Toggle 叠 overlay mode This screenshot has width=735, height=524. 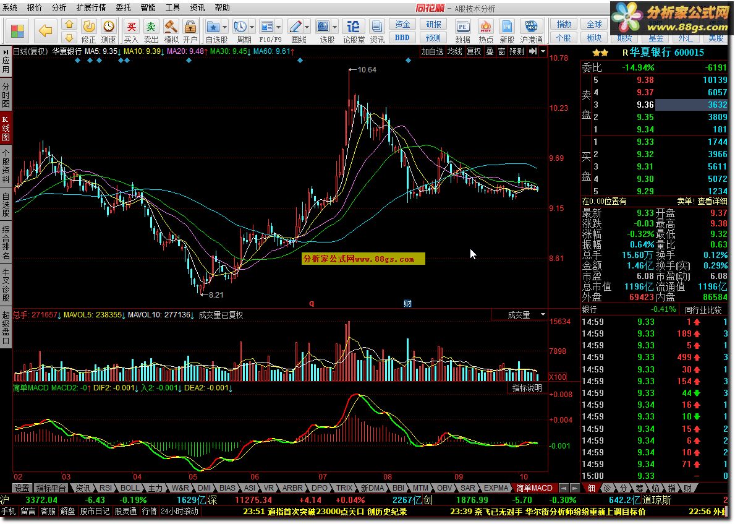(x=490, y=51)
